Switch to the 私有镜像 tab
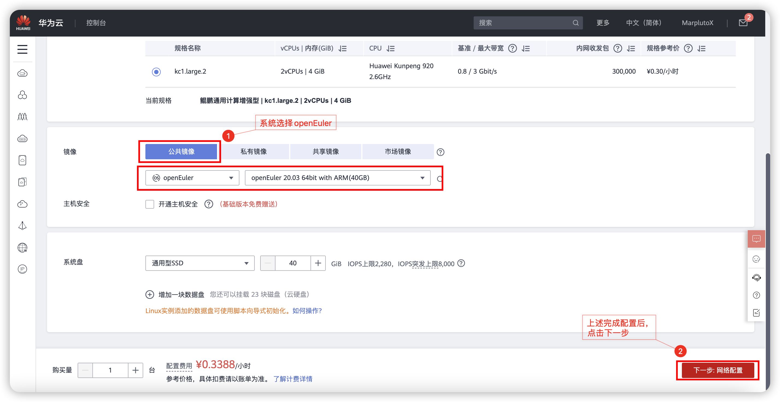 tap(253, 152)
